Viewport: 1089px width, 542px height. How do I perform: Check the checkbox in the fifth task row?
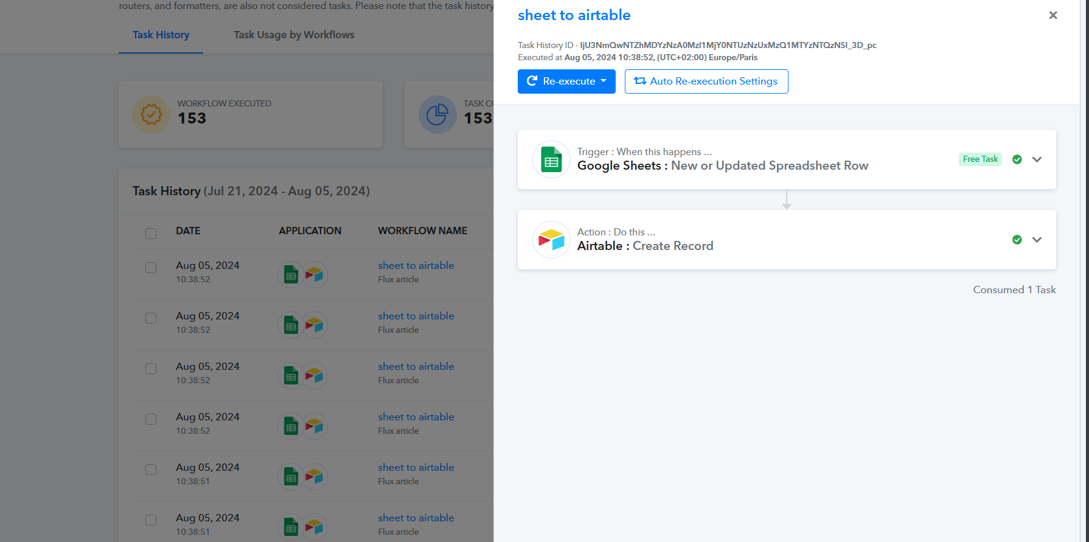click(151, 470)
